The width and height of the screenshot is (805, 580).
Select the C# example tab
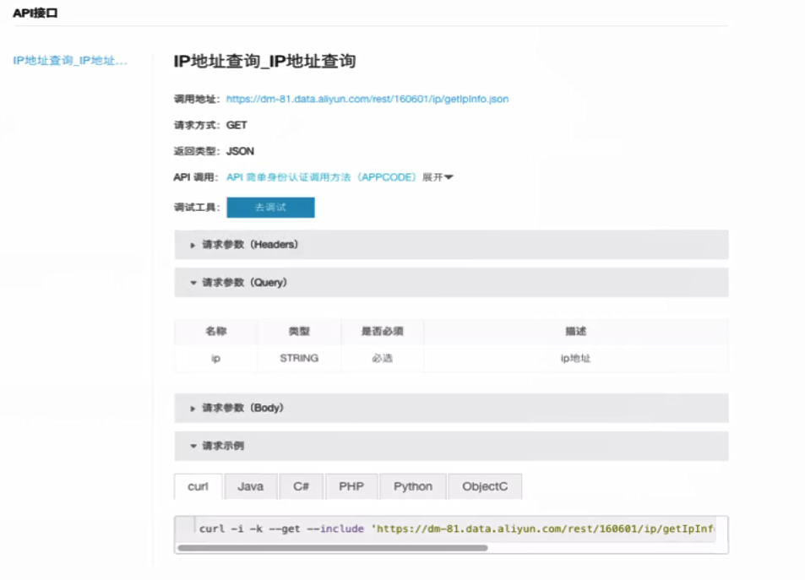point(300,486)
